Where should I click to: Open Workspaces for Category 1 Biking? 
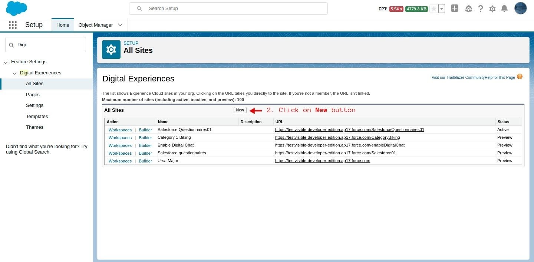tap(120, 138)
